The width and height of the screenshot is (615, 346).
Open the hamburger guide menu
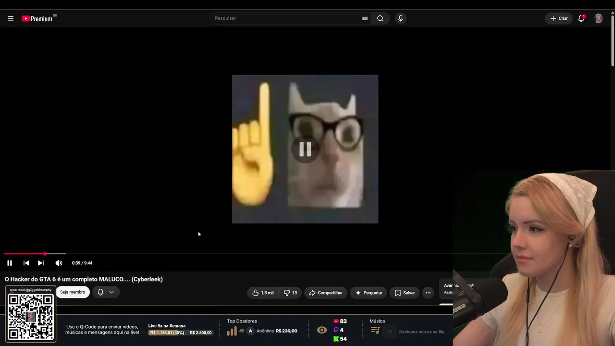pyautogui.click(x=11, y=18)
